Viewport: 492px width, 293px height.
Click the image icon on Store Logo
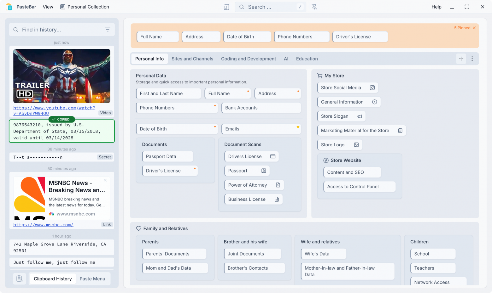pyautogui.click(x=356, y=145)
